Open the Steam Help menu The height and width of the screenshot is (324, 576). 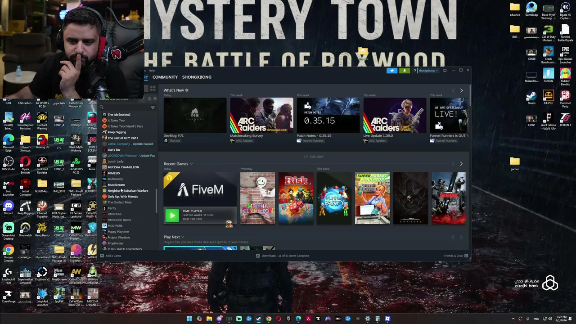(152, 71)
